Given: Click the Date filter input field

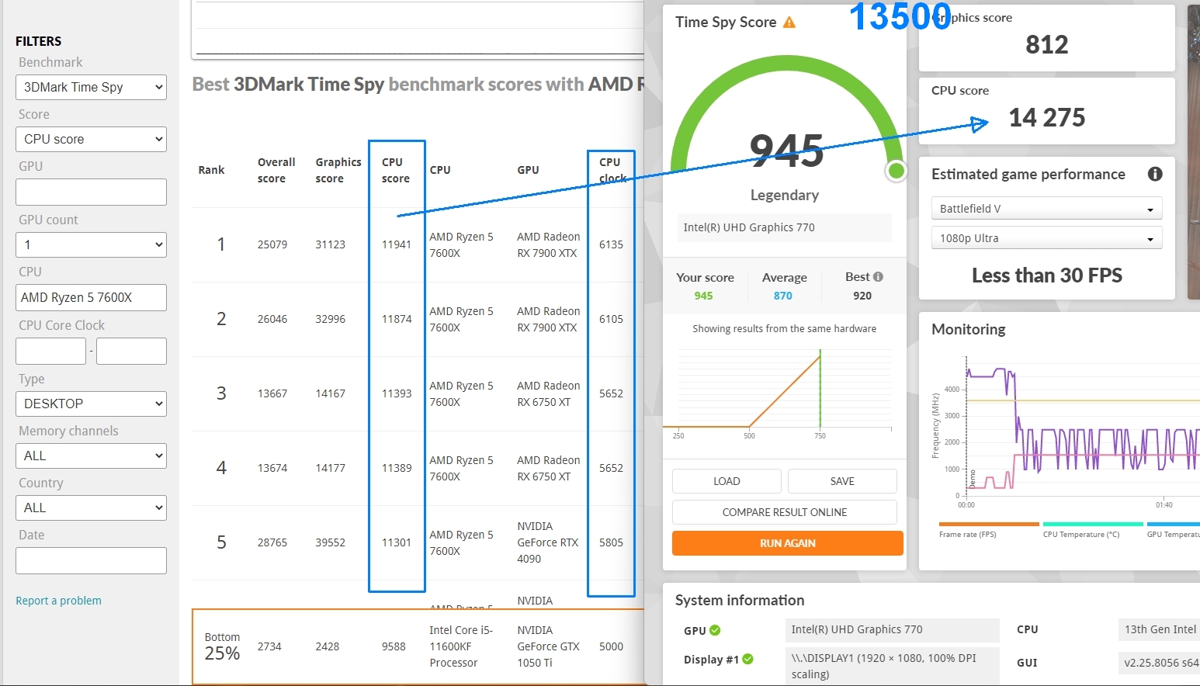Looking at the screenshot, I should pyautogui.click(x=91, y=560).
